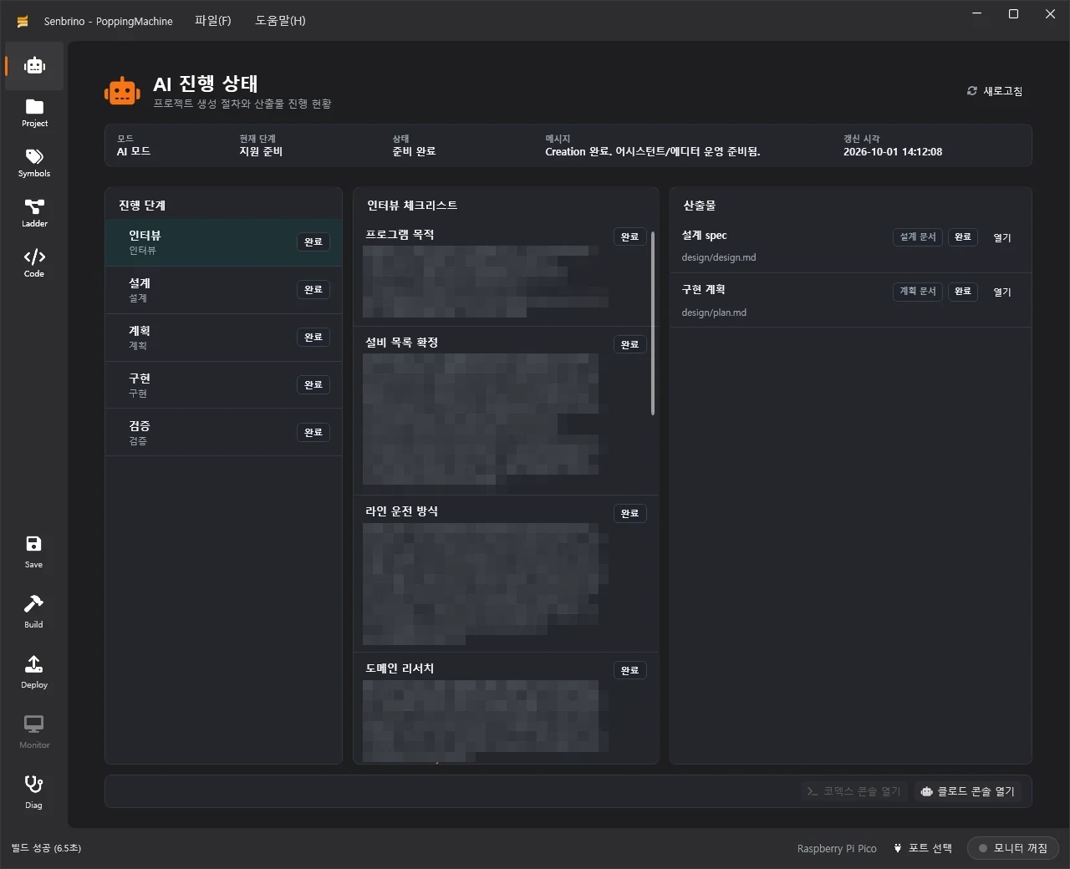The width and height of the screenshot is (1070, 869).
Task: Open the Diag stethoscope view
Action: tap(34, 793)
